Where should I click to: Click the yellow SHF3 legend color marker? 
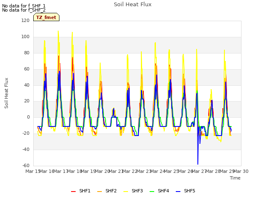(126, 192)
